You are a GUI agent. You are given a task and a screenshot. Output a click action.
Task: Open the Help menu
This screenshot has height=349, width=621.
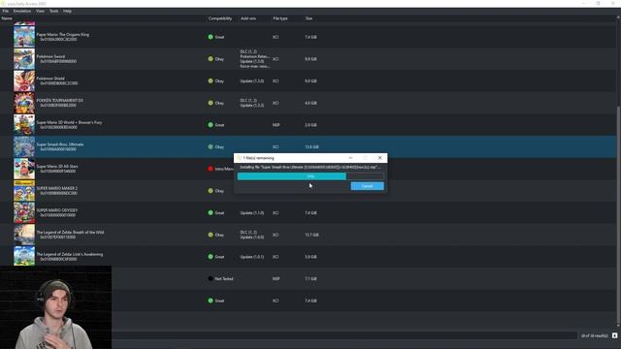click(x=67, y=11)
